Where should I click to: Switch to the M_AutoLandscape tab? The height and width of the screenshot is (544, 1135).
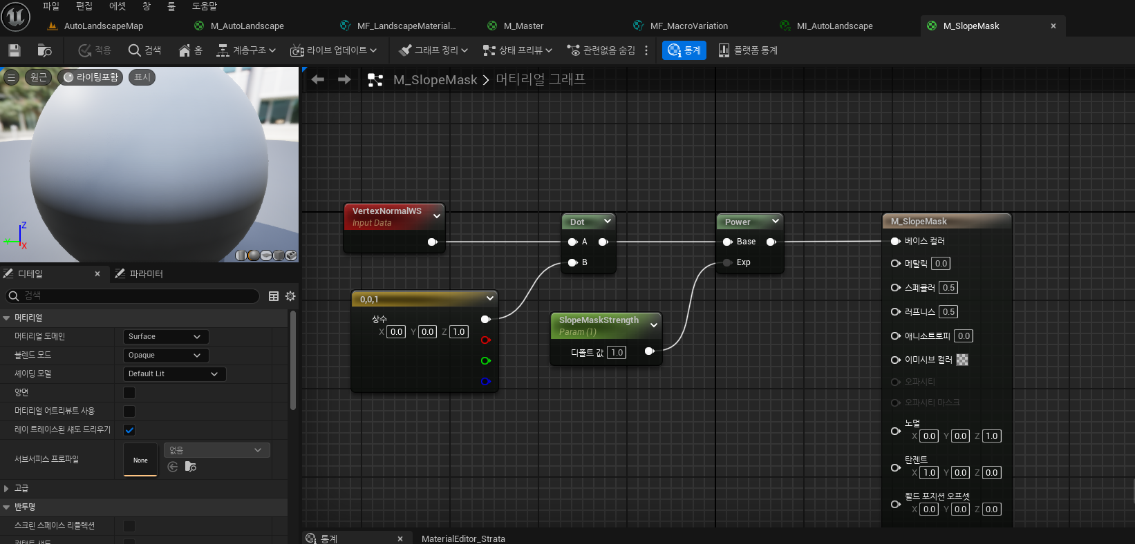click(247, 26)
